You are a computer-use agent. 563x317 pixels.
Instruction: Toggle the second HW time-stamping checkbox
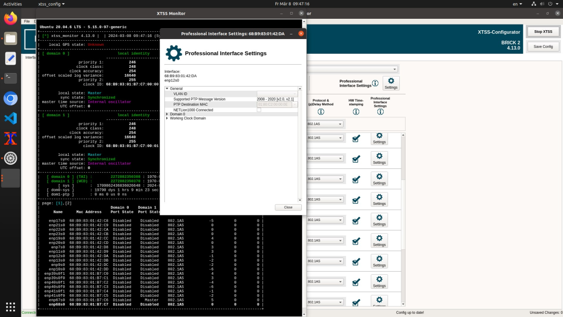pos(356,159)
